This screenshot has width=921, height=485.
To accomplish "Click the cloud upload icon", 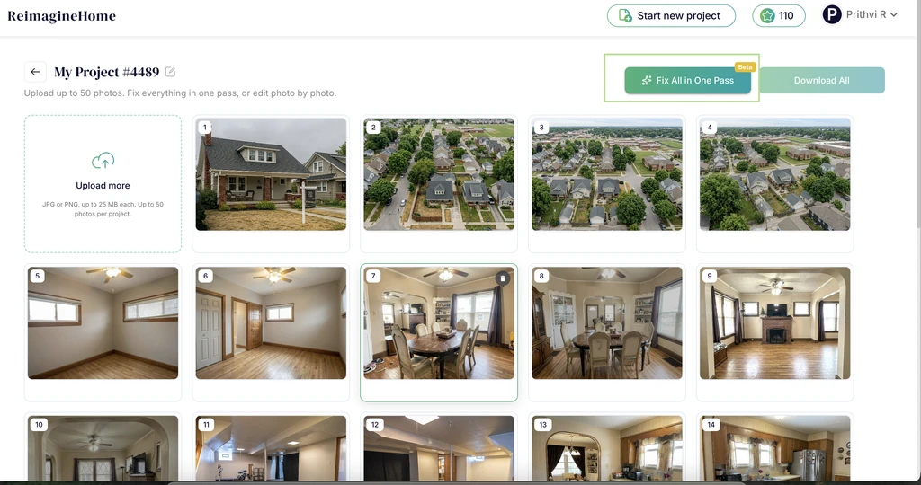I will click(x=103, y=160).
